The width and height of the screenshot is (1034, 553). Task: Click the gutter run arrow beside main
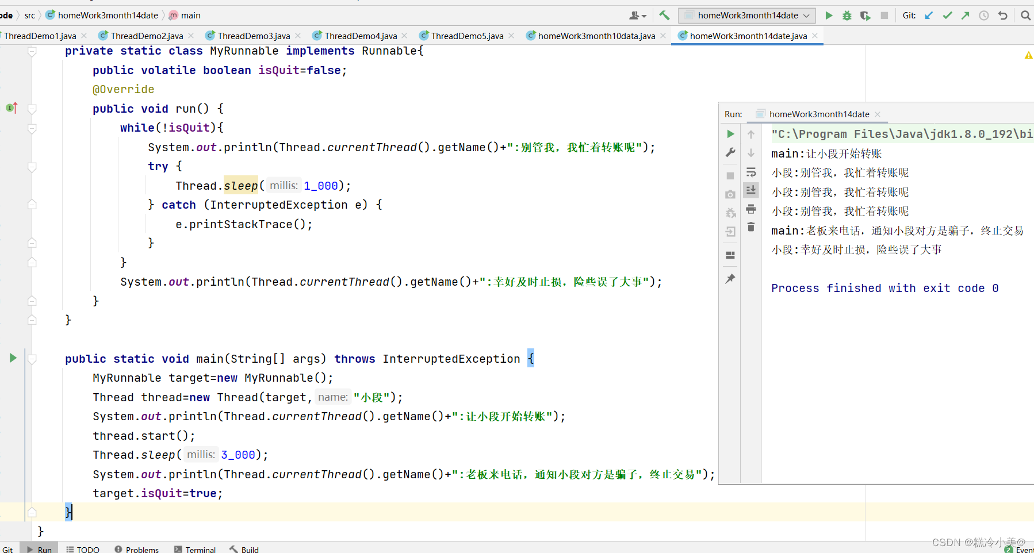13,358
